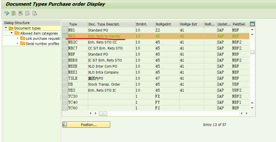Select row YC30 using its row selector
The width and height of the screenshot is (276, 142).
pyautogui.click(x=65, y=96)
